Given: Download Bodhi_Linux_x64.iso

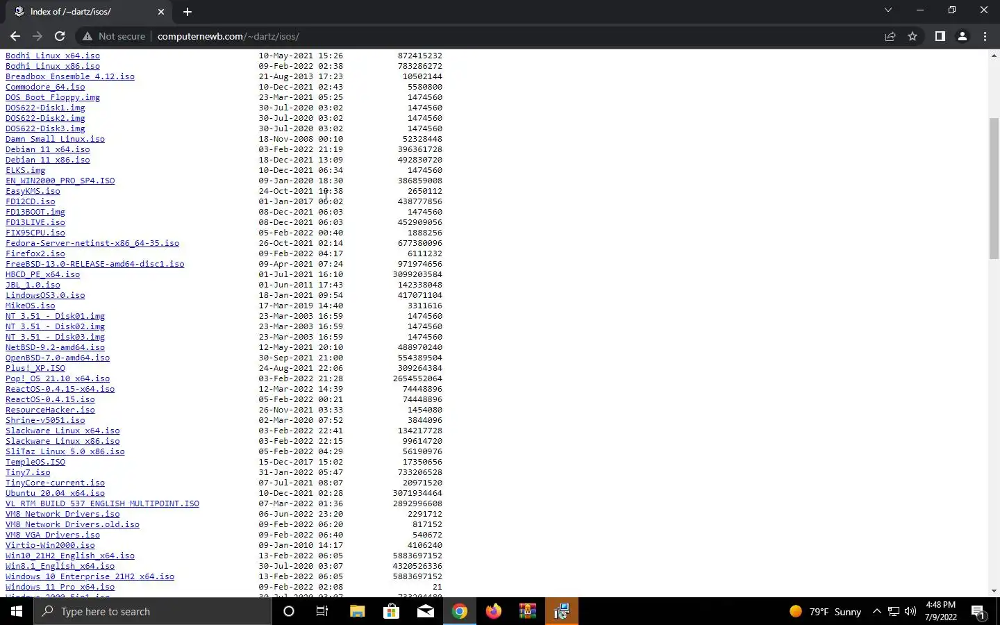Looking at the screenshot, I should coord(53,56).
